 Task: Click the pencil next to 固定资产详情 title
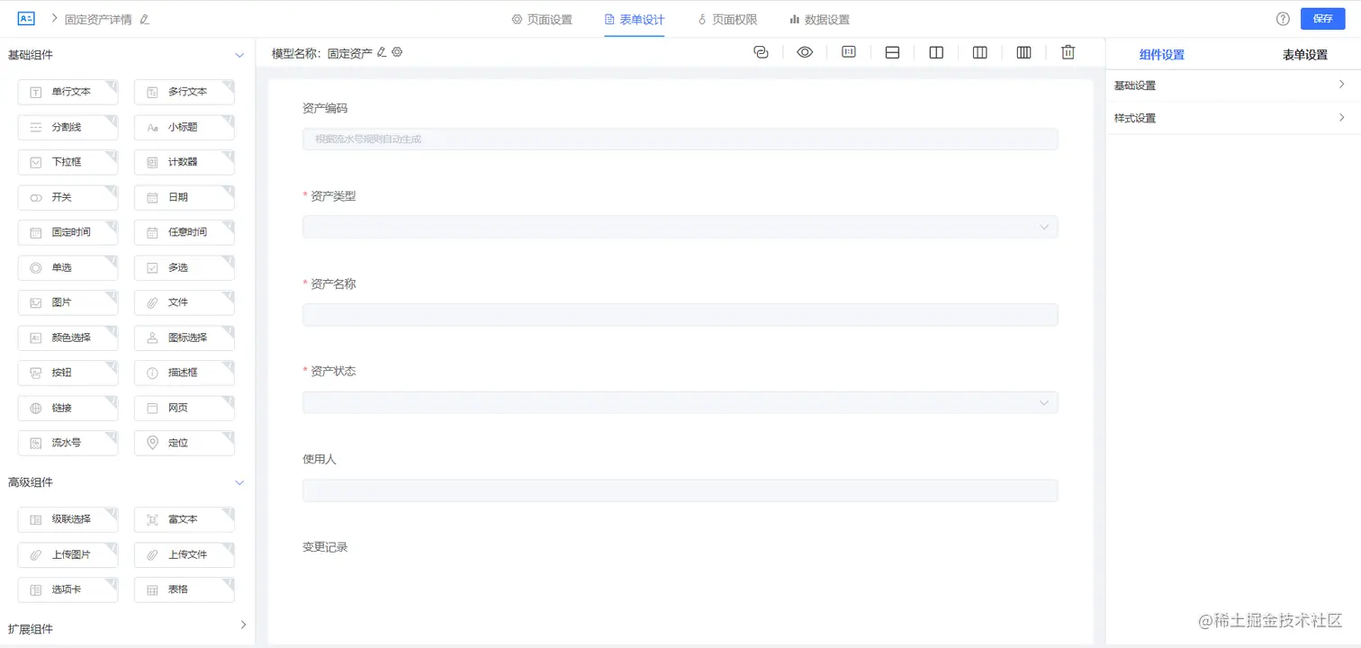pos(145,19)
